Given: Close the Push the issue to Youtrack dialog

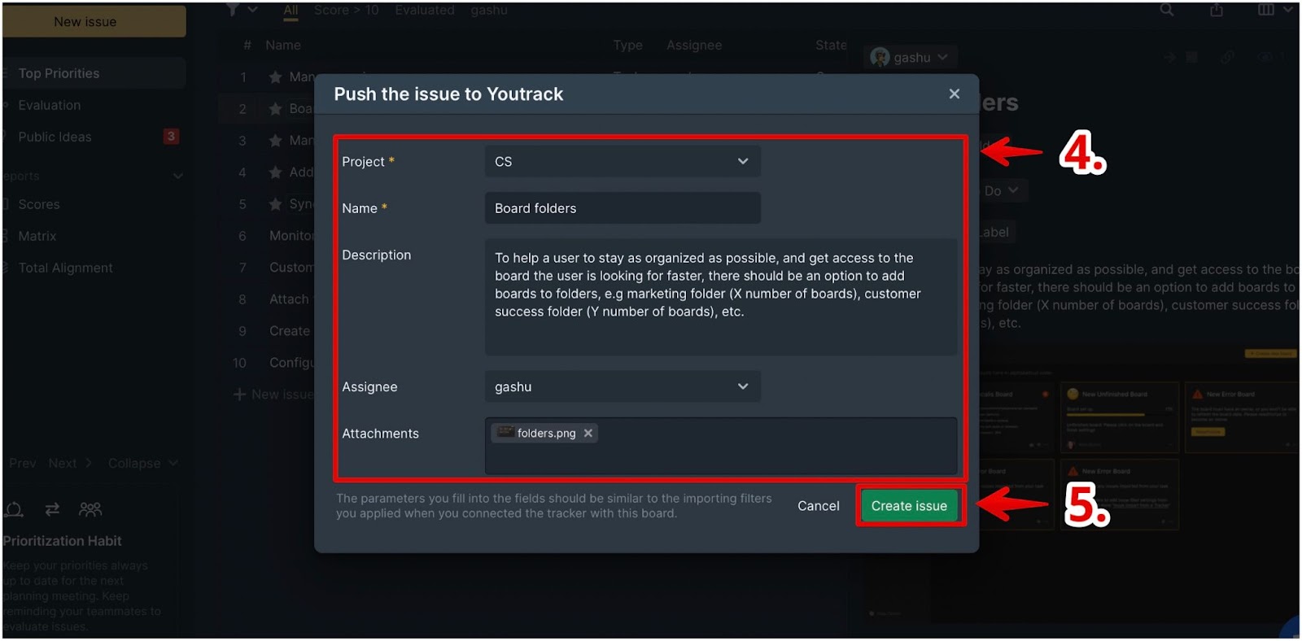Looking at the screenshot, I should [x=955, y=94].
